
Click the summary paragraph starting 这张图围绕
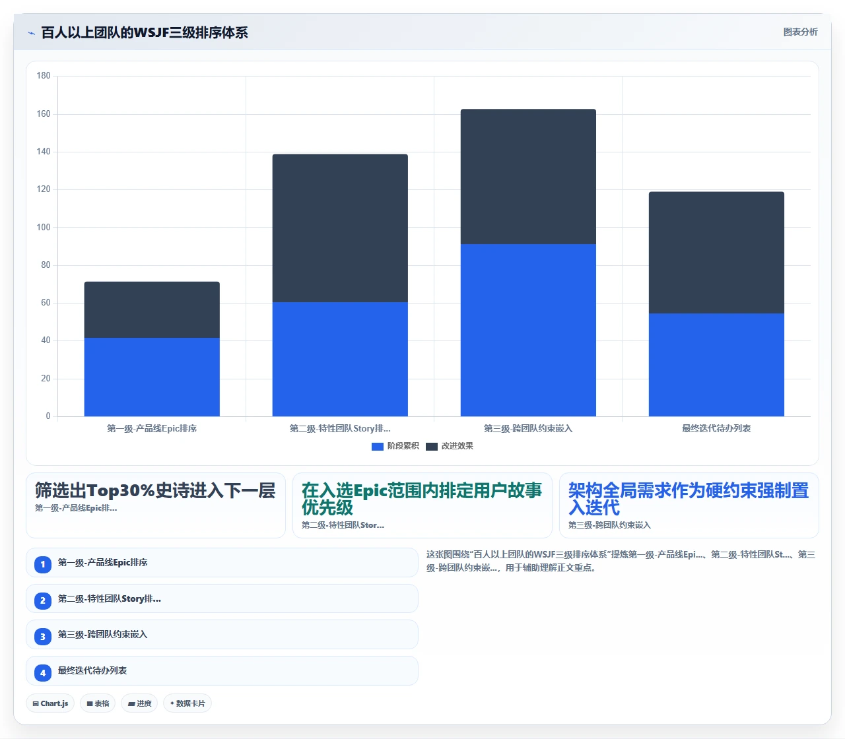point(621,561)
